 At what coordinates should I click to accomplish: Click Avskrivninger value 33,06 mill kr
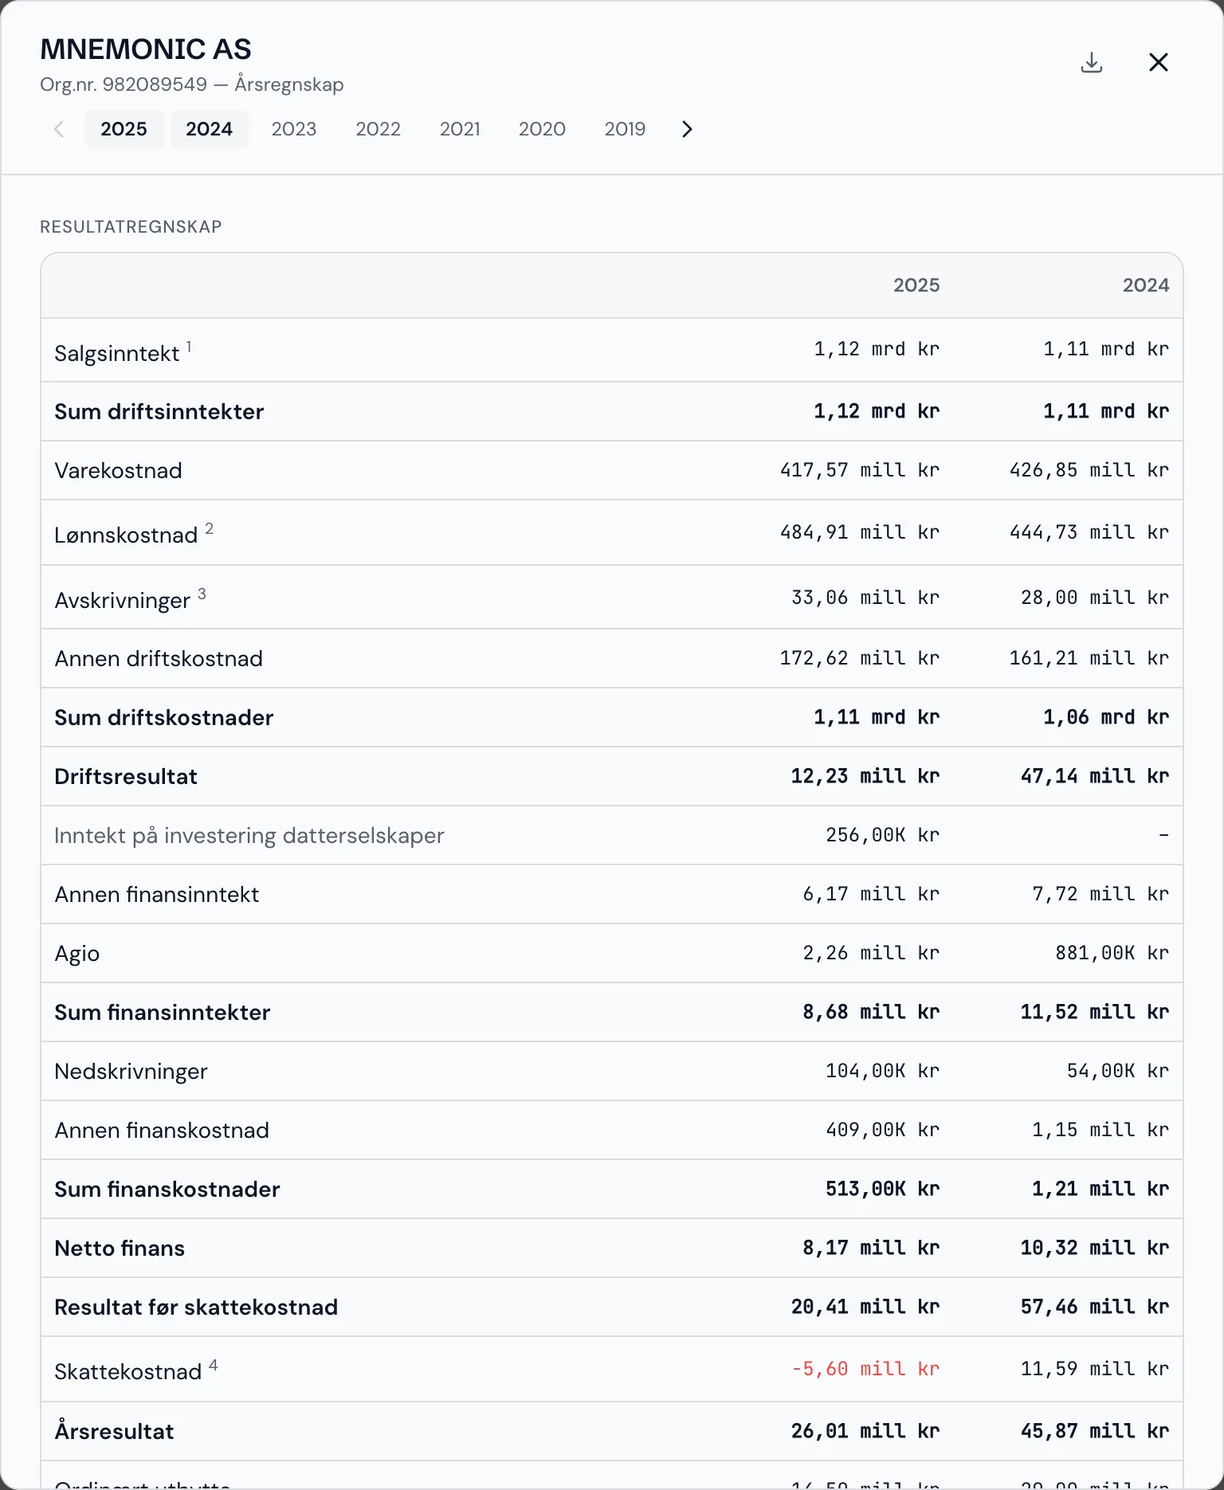865,598
